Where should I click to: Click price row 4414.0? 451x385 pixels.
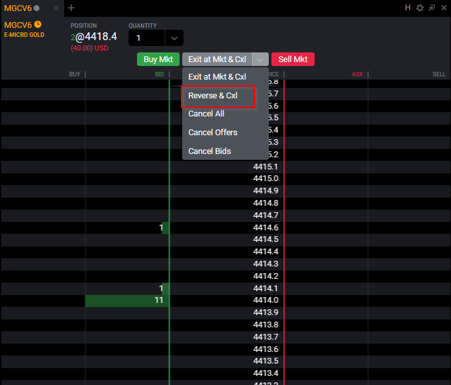click(x=227, y=300)
